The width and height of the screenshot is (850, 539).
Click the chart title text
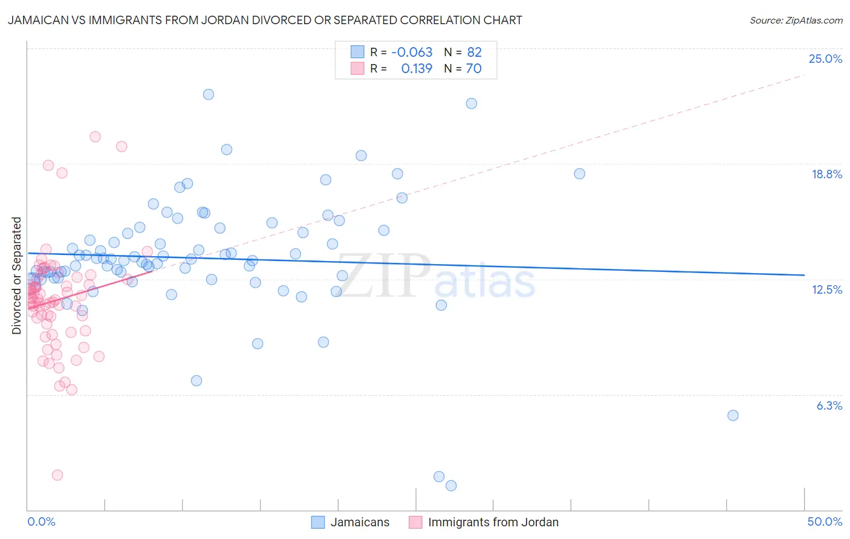tap(265, 20)
